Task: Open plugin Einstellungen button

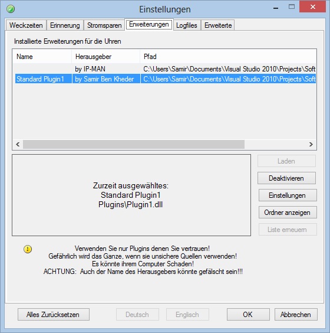Action: (x=287, y=195)
